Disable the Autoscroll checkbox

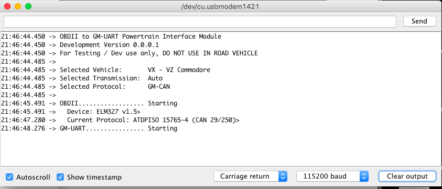[9, 177]
